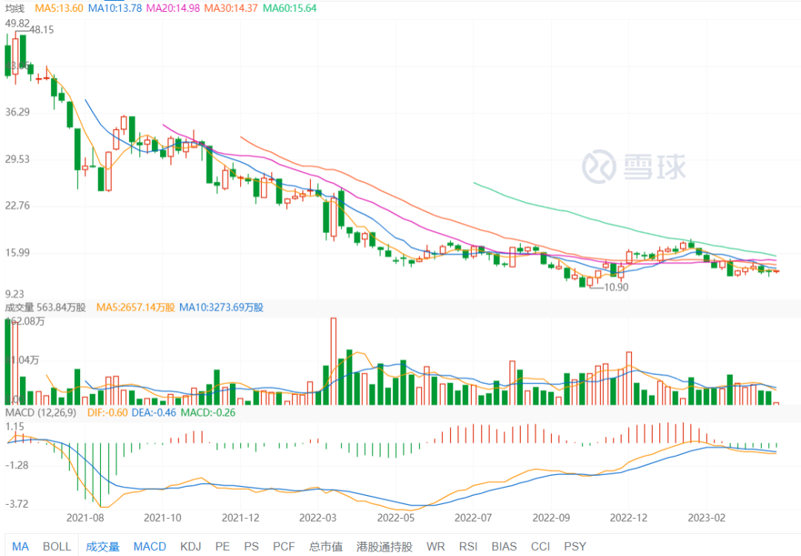The image size is (801, 556).
Task: Show 港股通持股 holdings indicator
Action: (x=384, y=546)
